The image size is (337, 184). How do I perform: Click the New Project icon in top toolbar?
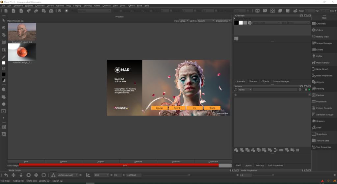(6, 11)
